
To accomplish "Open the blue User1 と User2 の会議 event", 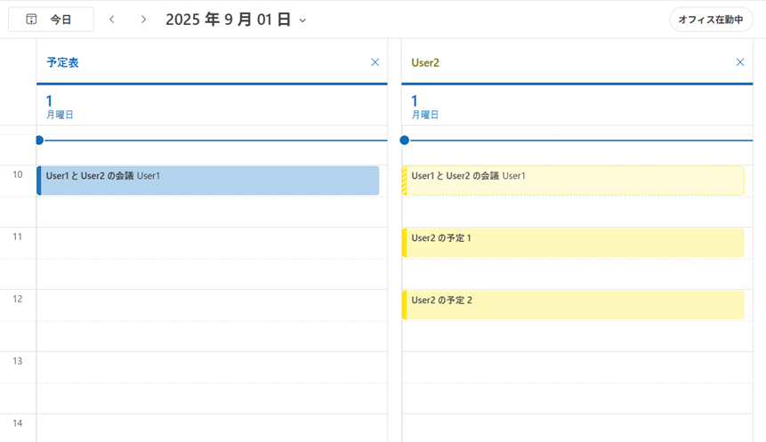I will pyautogui.click(x=208, y=181).
